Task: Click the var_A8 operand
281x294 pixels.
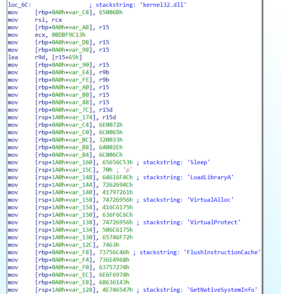Action: (79, 27)
